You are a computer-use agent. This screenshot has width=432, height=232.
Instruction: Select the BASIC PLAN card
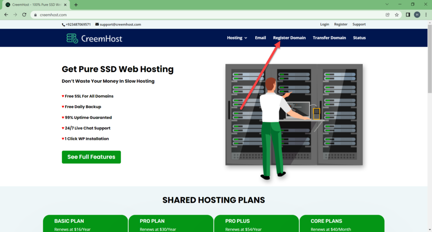pos(85,224)
